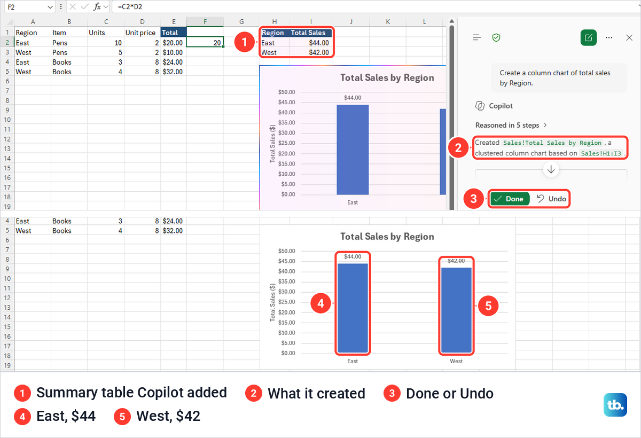The height and width of the screenshot is (438, 641).
Task: Click the $42.00 summary table cell
Action: click(x=311, y=52)
